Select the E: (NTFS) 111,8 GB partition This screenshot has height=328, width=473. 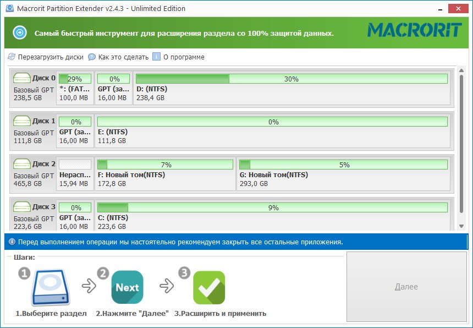pyautogui.click(x=273, y=130)
